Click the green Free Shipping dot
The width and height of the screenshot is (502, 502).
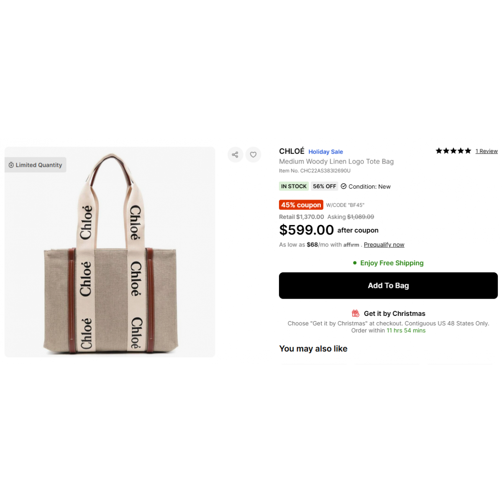click(355, 263)
